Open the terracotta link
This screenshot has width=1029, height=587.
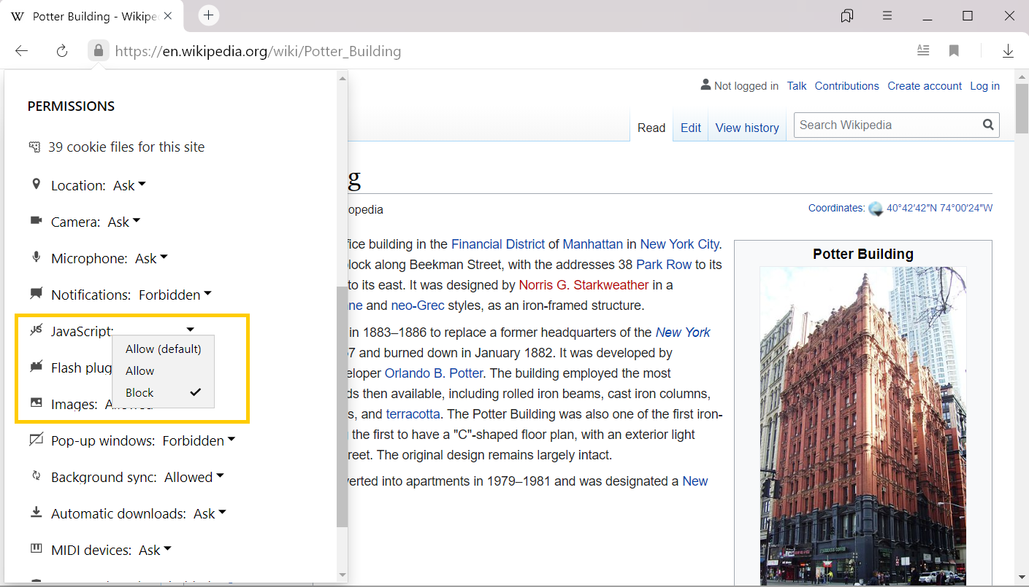point(413,413)
